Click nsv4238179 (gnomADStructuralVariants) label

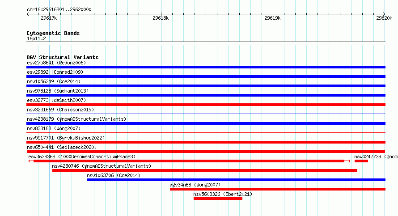point(76,119)
